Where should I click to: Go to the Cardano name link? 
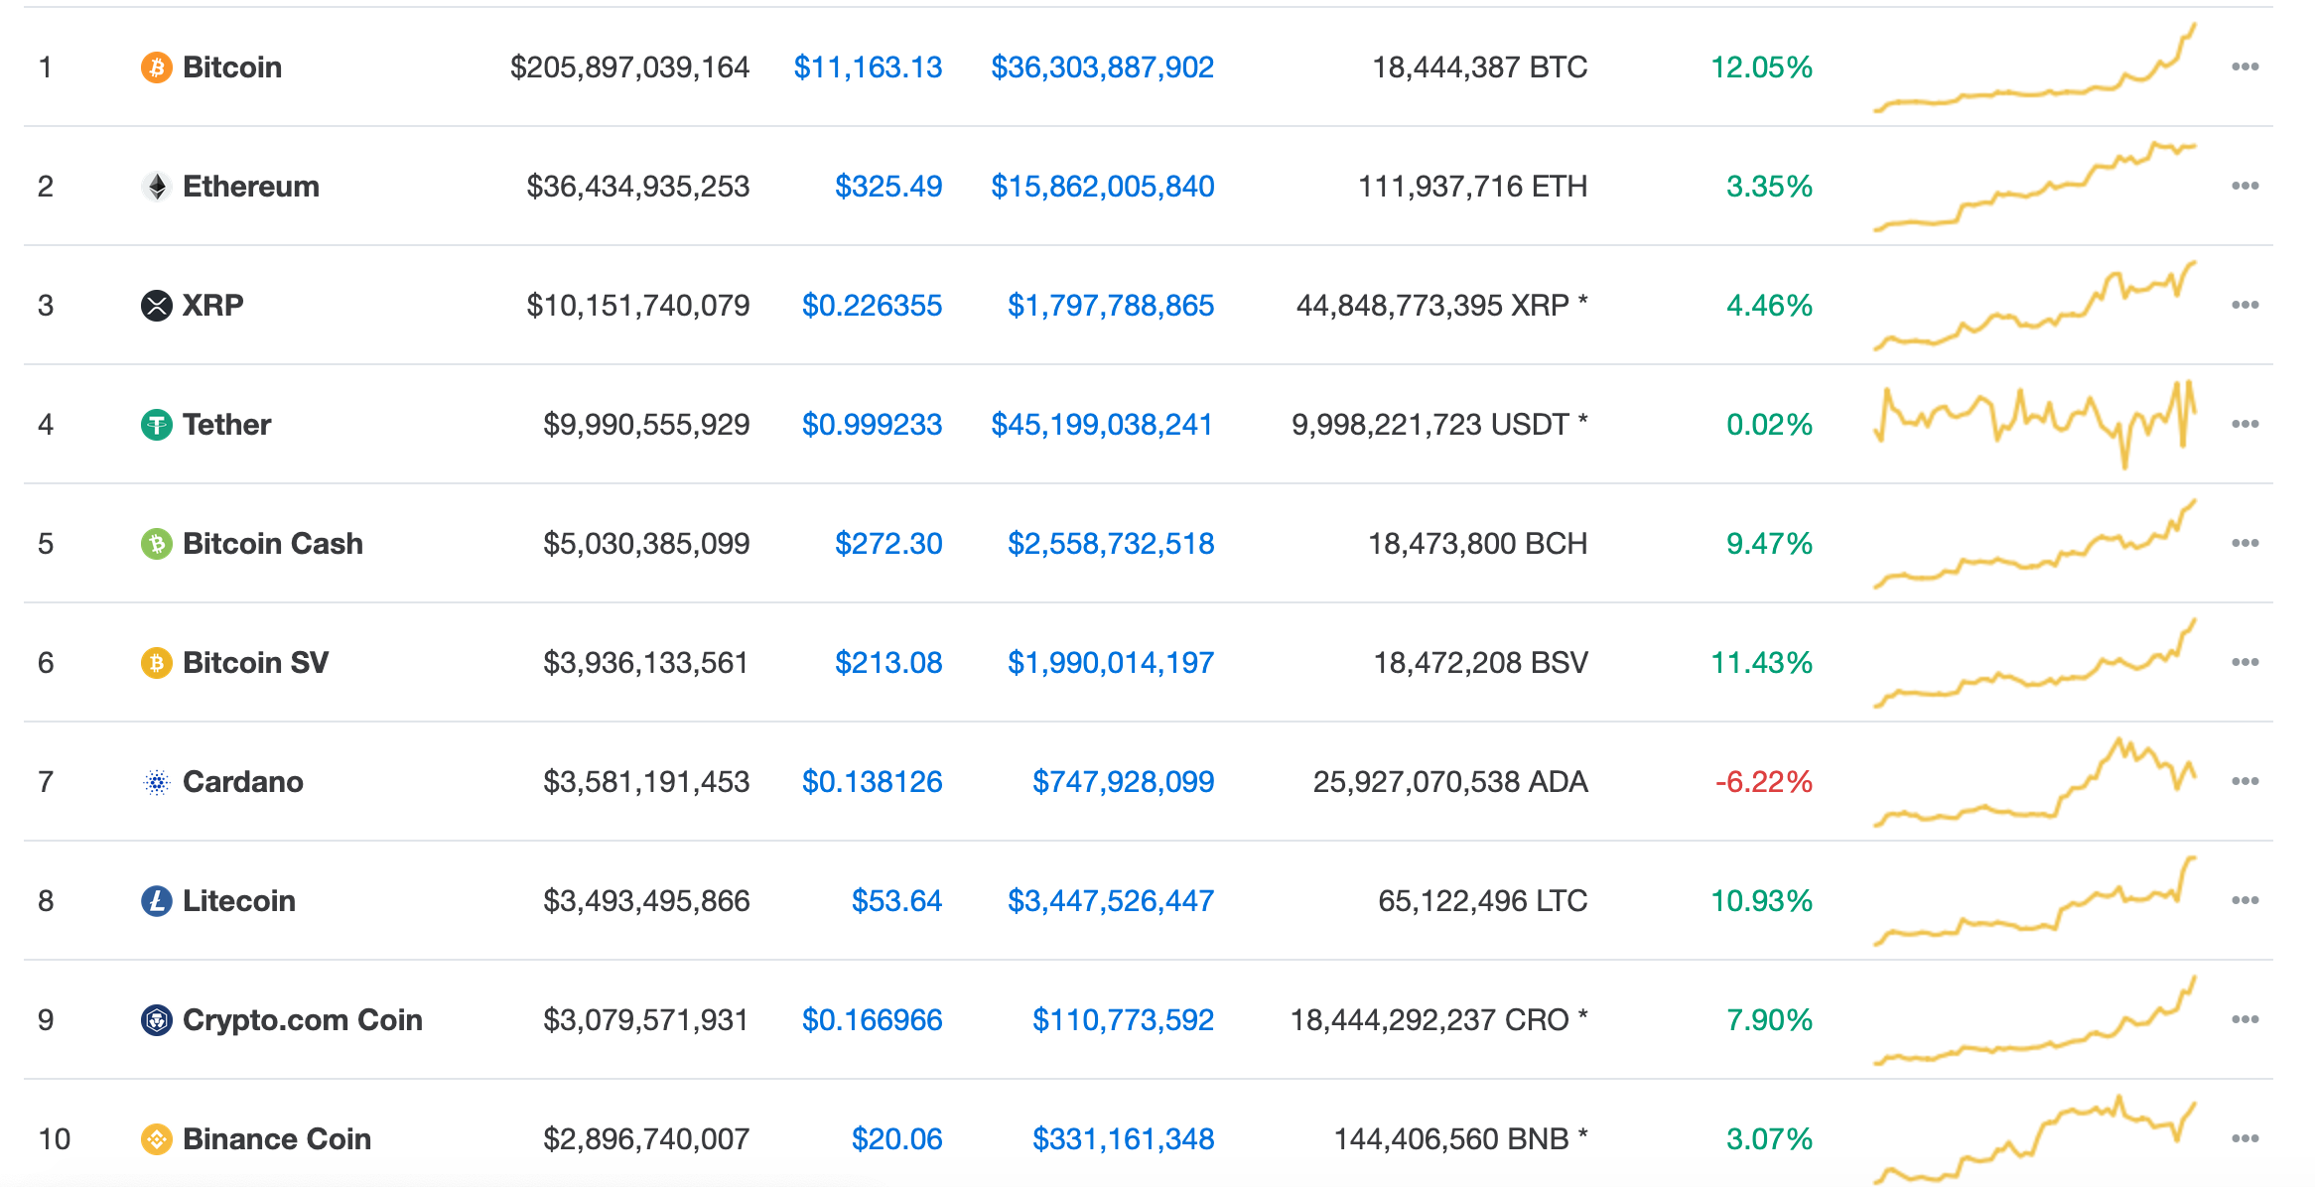(243, 782)
